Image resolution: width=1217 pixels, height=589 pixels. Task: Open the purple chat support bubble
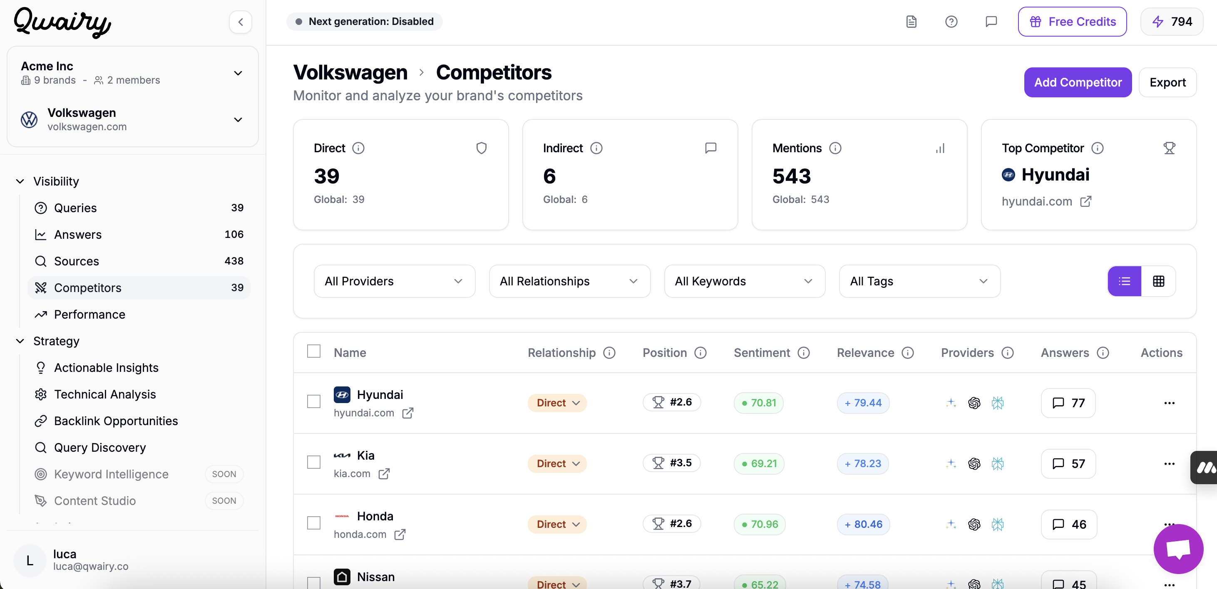point(1178,549)
